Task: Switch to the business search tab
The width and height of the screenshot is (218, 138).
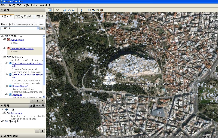Action: click(24, 17)
